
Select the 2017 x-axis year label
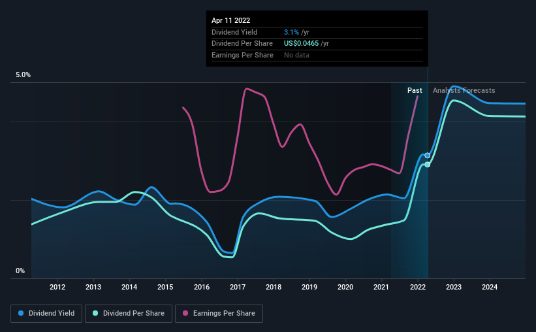coord(238,287)
